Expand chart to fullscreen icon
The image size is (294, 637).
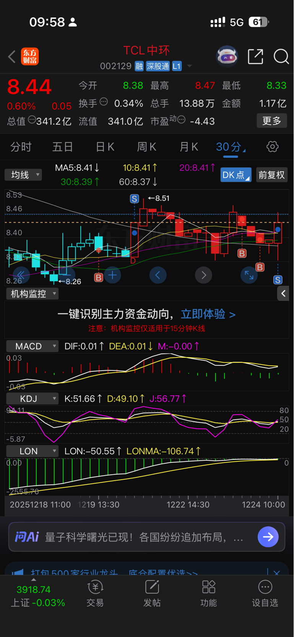pyautogui.click(x=249, y=275)
